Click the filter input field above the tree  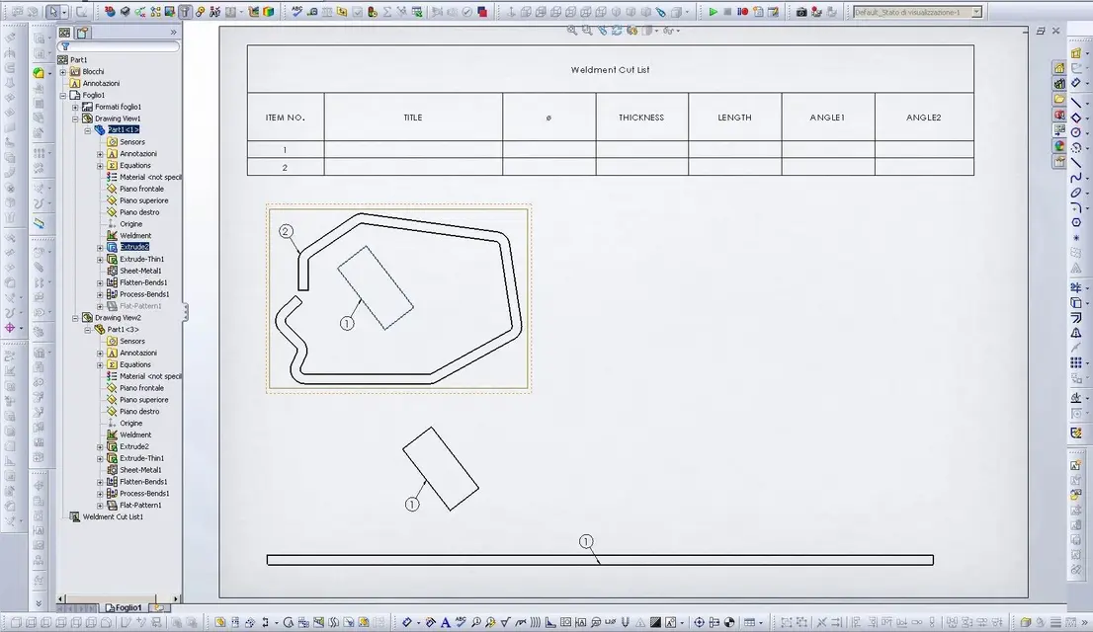click(x=120, y=46)
